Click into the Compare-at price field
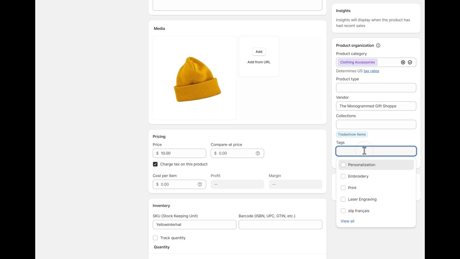Image resolution: width=460 pixels, height=259 pixels. [x=237, y=153]
